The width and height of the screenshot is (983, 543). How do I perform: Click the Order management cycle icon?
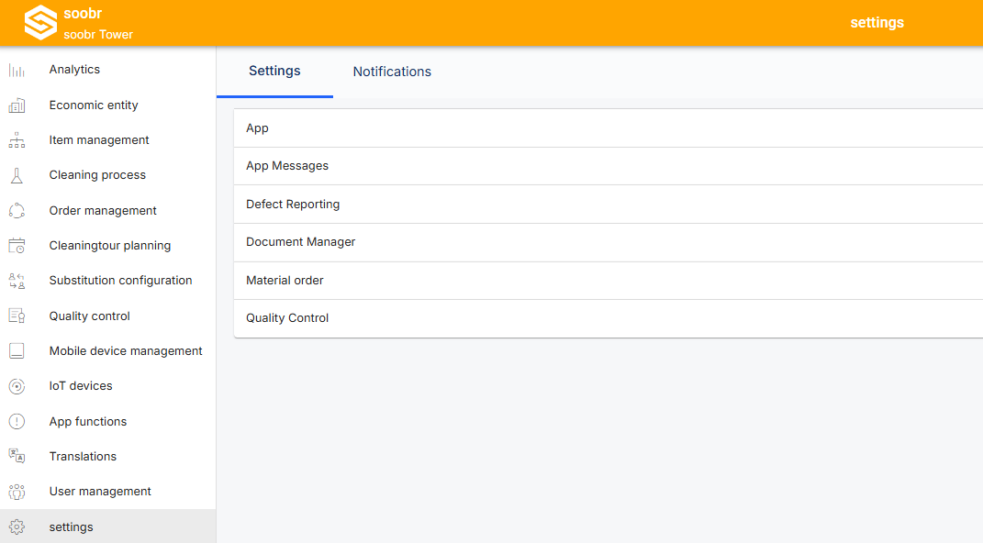(17, 210)
